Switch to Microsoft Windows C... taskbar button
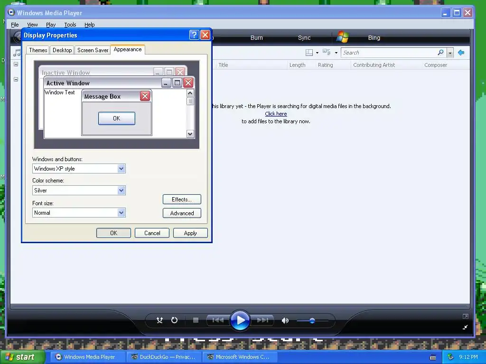The width and height of the screenshot is (486, 364). [x=240, y=357]
